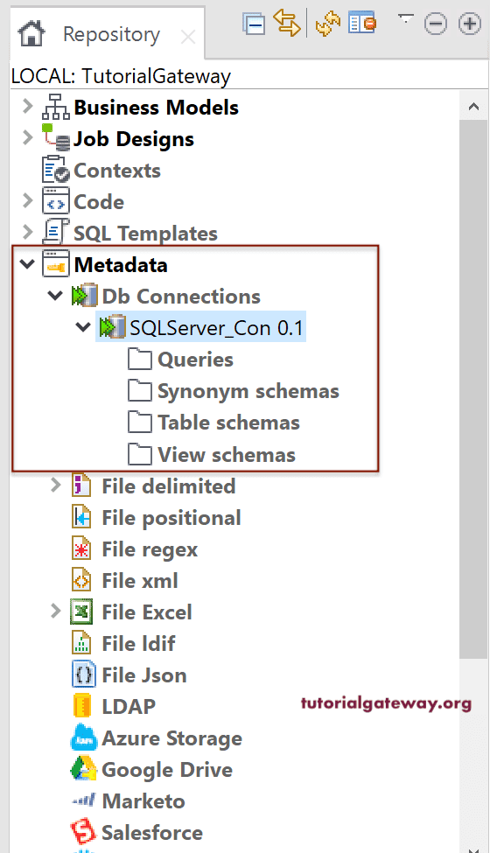
Task: Click the Google Drive icon
Action: (83, 769)
